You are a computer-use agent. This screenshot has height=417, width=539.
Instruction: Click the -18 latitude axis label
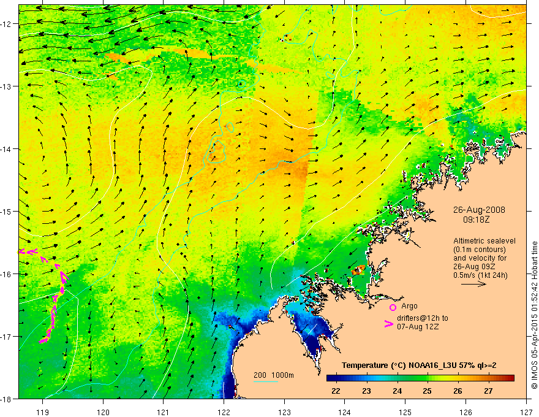[6, 399]
